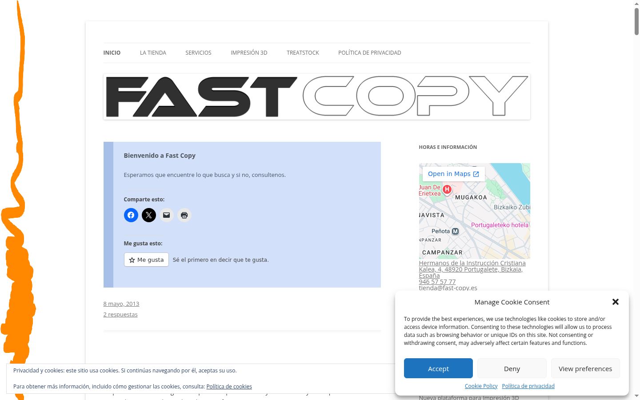Share post by email icon
Screen dimensions: 640x400
click(167, 215)
